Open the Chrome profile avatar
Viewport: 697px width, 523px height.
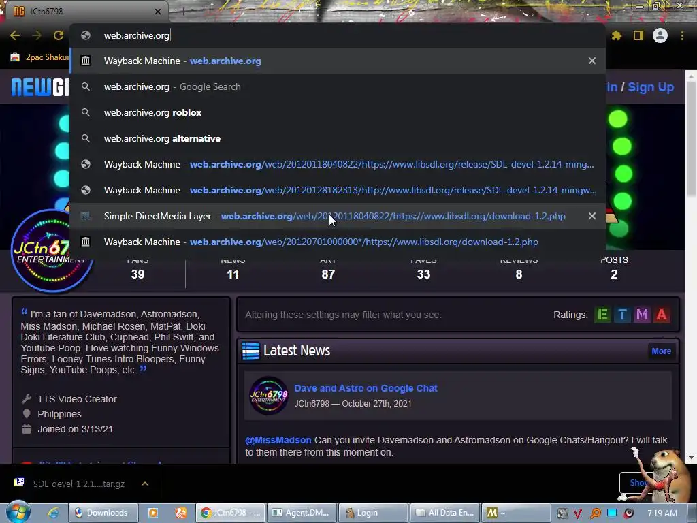[660, 35]
